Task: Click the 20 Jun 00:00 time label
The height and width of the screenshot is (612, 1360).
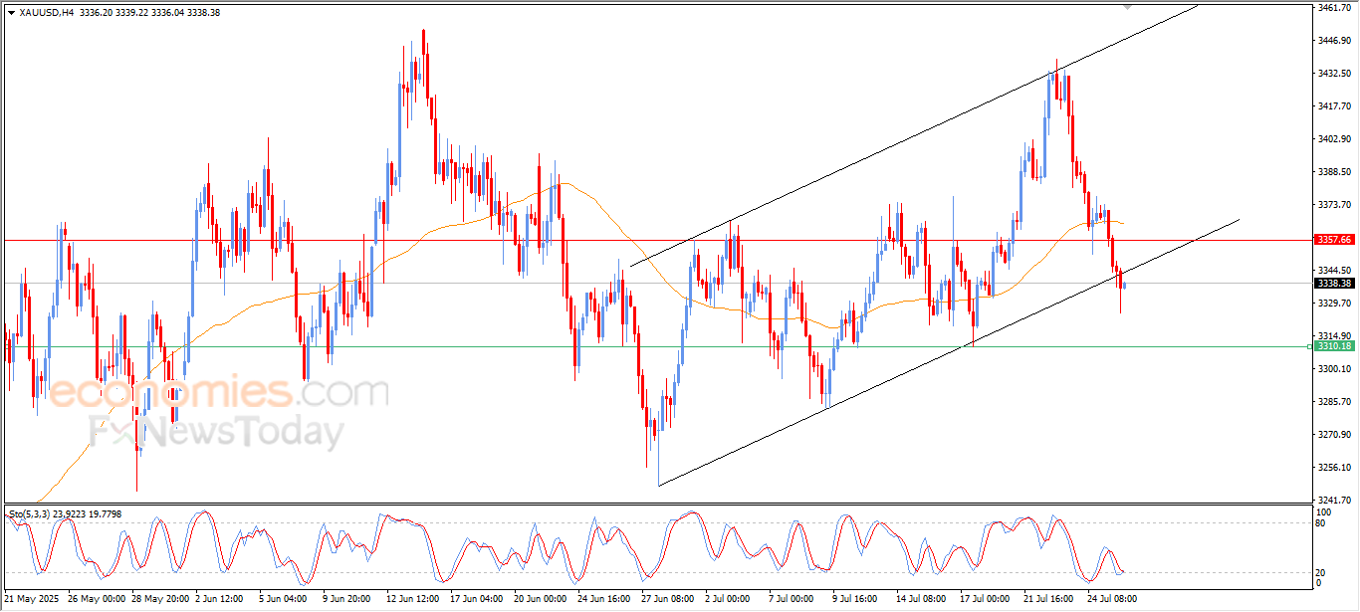Action: (x=543, y=599)
